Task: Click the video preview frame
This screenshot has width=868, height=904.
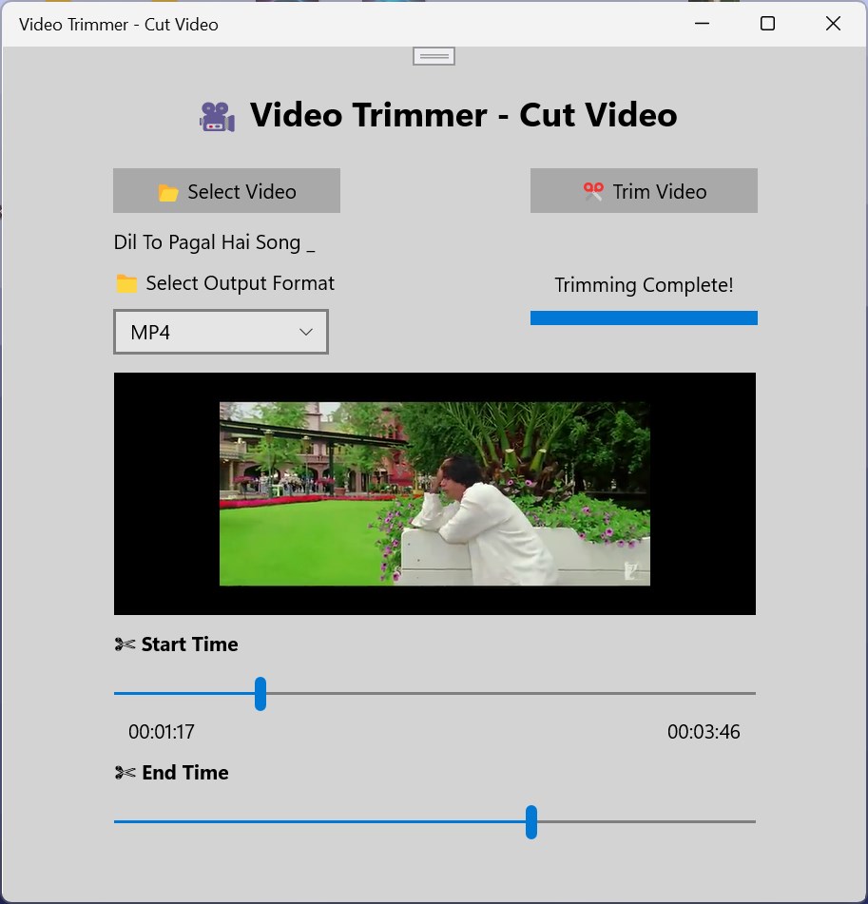Action: 434,493
